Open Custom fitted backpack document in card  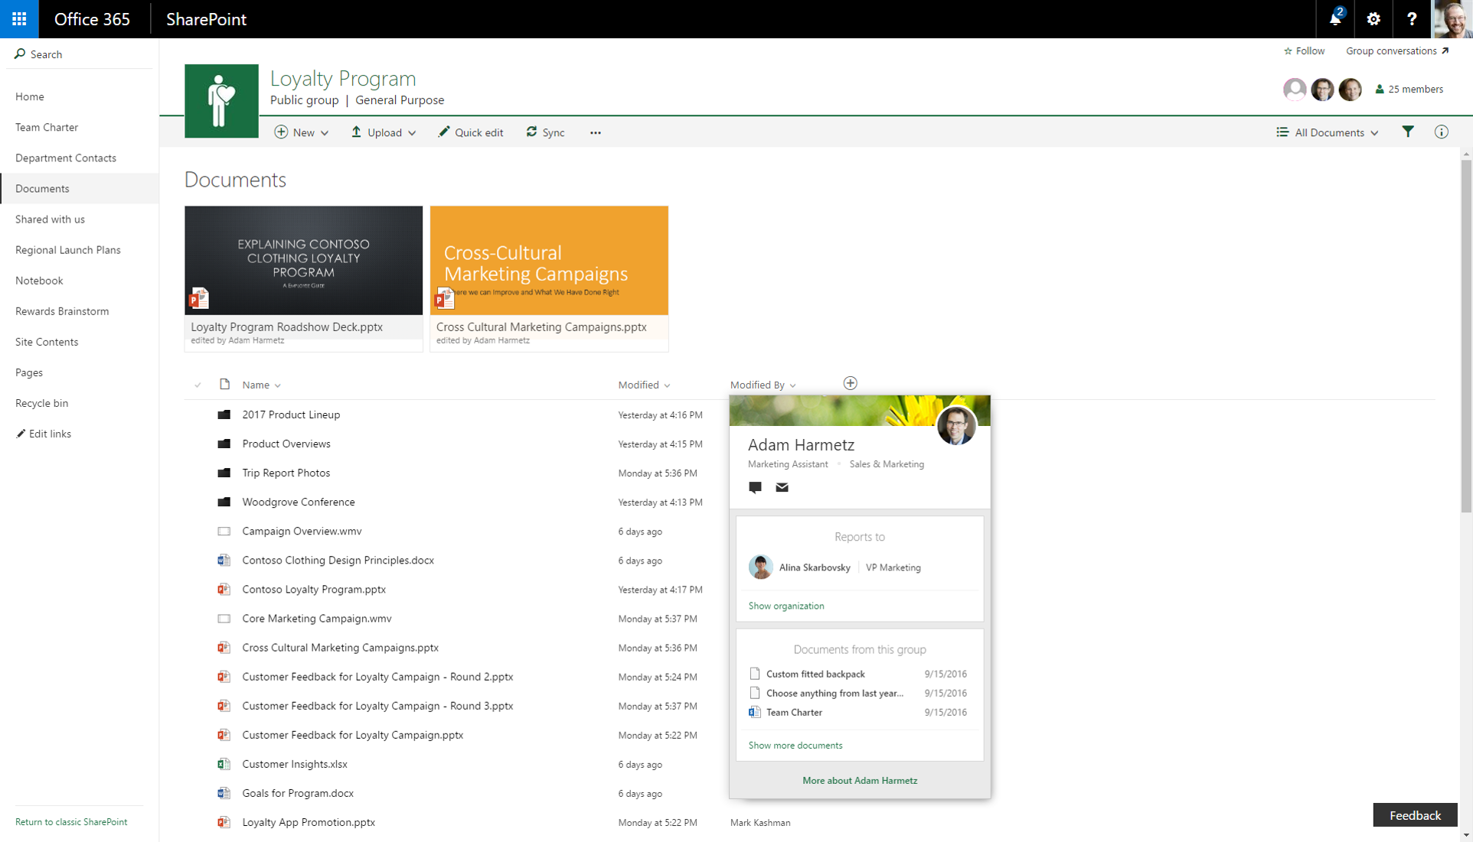click(x=815, y=674)
